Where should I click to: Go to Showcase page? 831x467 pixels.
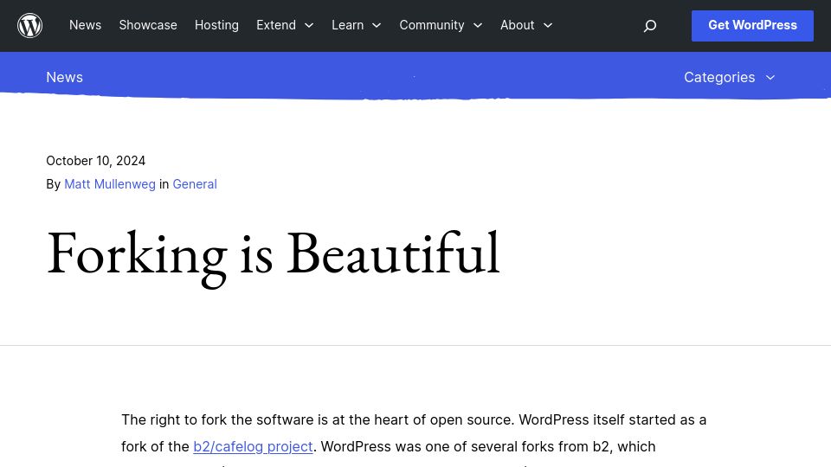pyautogui.click(x=148, y=25)
